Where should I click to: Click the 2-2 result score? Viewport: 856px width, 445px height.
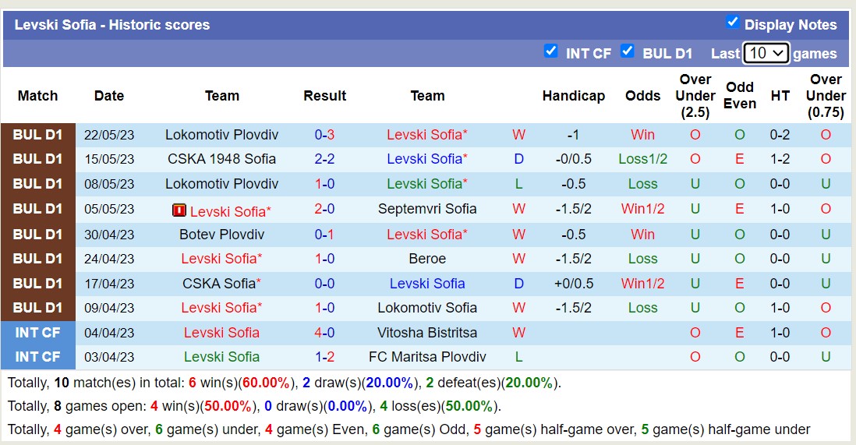coord(324,159)
